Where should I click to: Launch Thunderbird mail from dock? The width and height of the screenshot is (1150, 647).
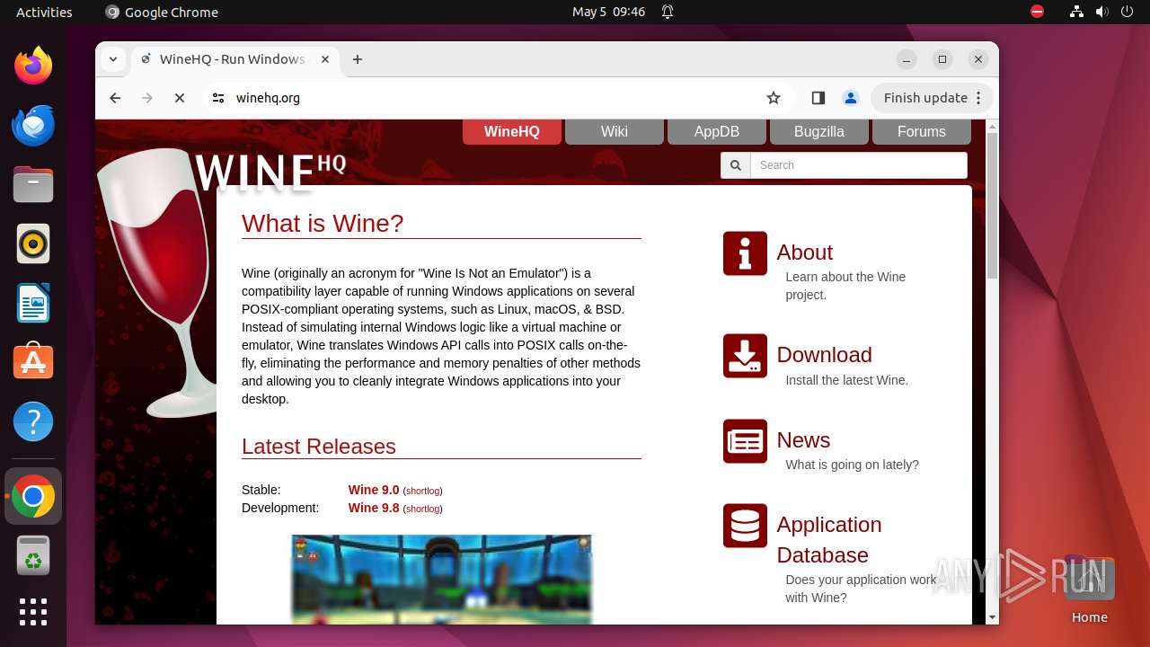click(x=33, y=125)
